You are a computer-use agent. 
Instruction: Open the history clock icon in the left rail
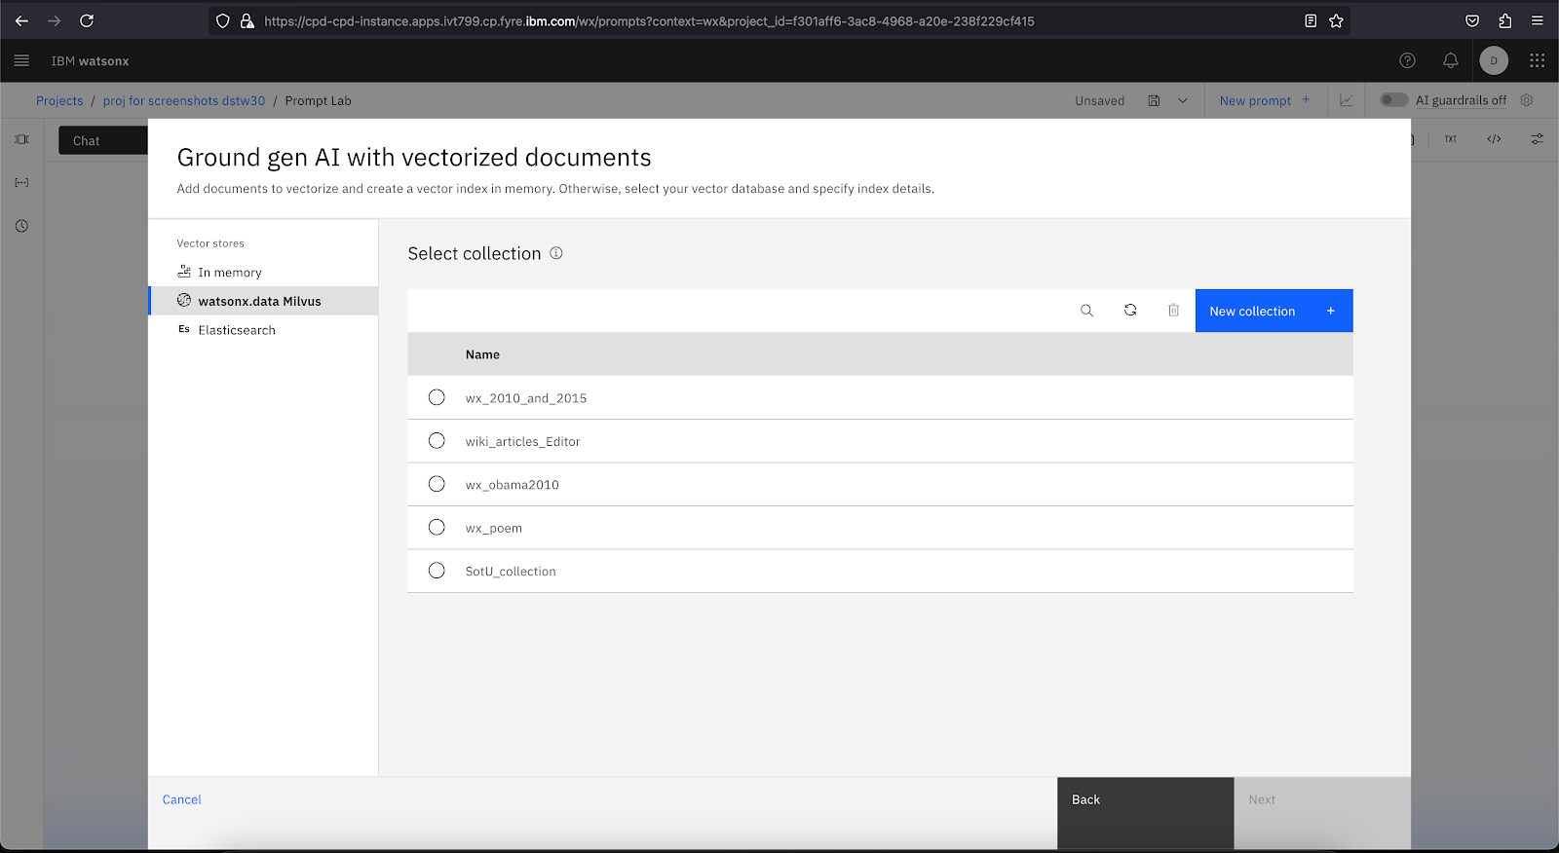pyautogui.click(x=21, y=226)
